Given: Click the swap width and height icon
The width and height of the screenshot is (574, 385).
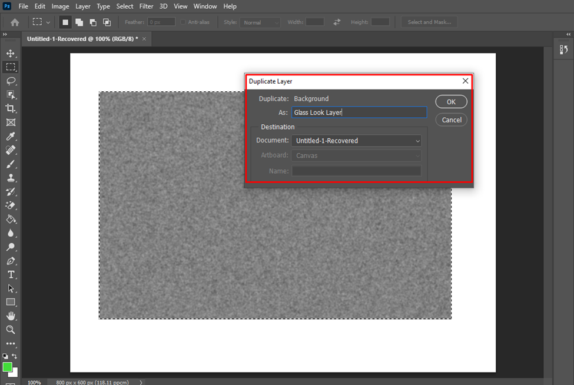Looking at the screenshot, I should 337,22.
